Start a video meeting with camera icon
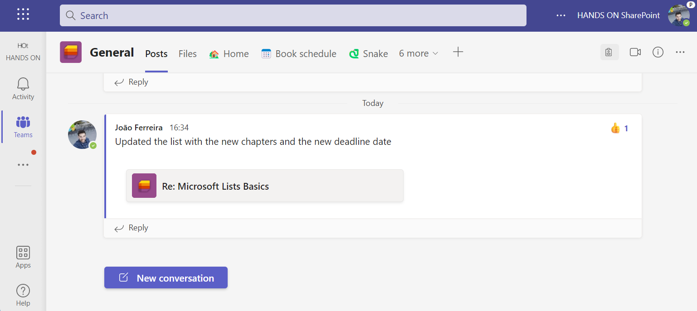The height and width of the screenshot is (311, 697). pos(635,53)
